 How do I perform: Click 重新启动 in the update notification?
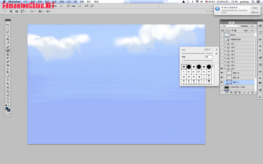(255, 12)
